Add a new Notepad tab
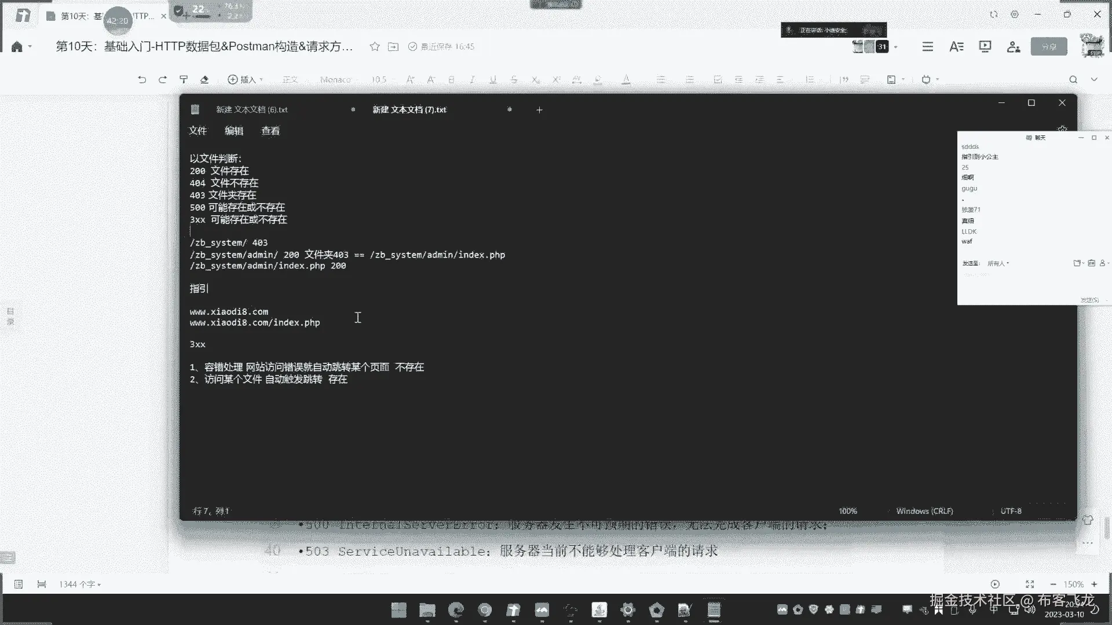 coord(539,110)
